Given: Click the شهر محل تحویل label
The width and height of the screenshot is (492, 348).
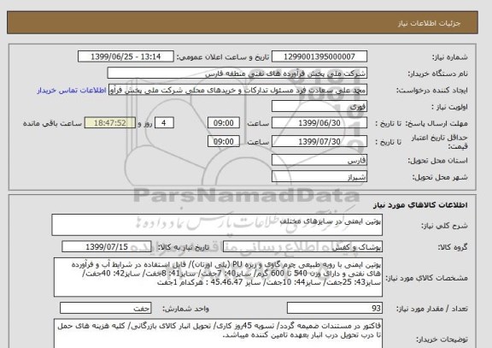Looking at the screenshot, I should pyautogui.click(x=440, y=178).
